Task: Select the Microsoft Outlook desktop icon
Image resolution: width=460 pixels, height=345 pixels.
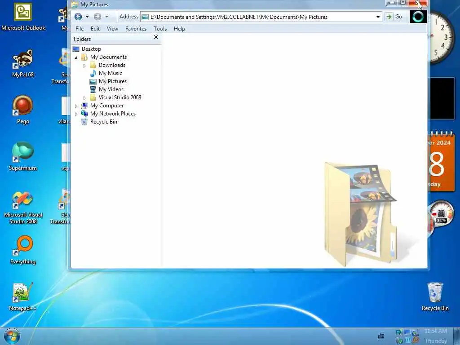Action: (x=23, y=17)
